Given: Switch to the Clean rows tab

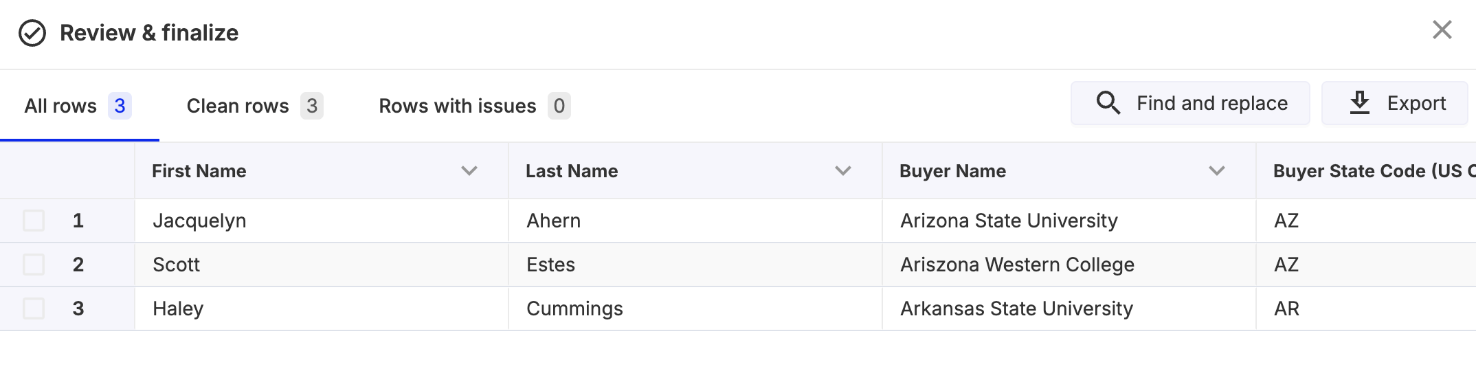Looking at the screenshot, I should pyautogui.click(x=254, y=106).
